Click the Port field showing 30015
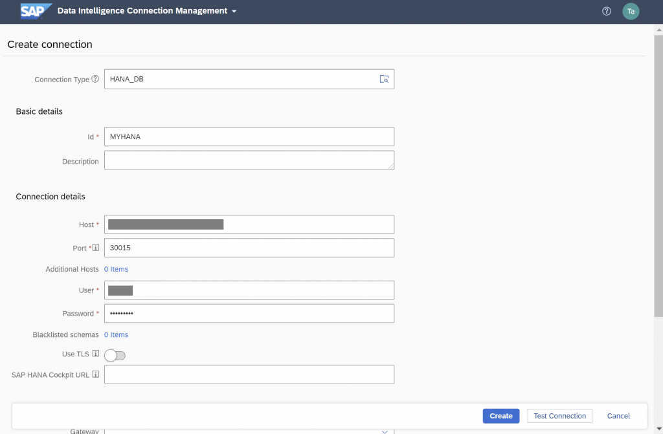This screenshot has height=434, width=663. click(249, 248)
